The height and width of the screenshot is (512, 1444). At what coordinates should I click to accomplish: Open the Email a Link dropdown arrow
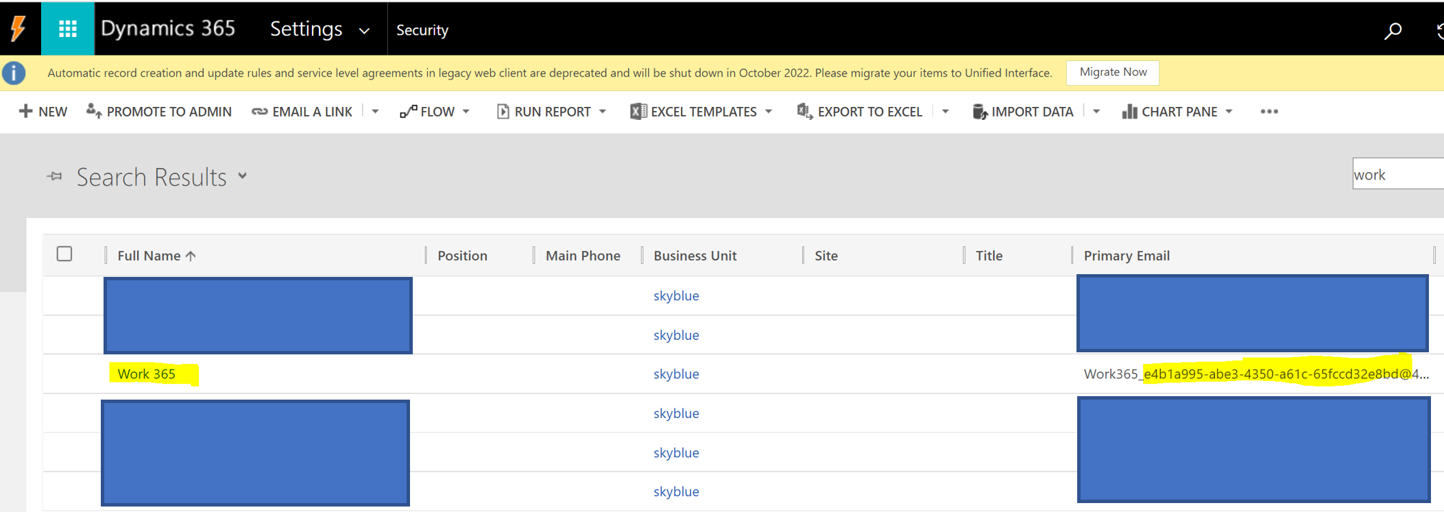375,111
